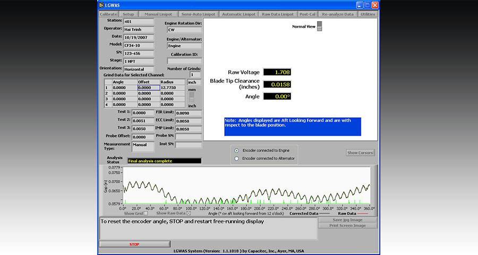This screenshot has height=255, width=478.
Task: Open the Utilities tab
Action: tap(368, 14)
